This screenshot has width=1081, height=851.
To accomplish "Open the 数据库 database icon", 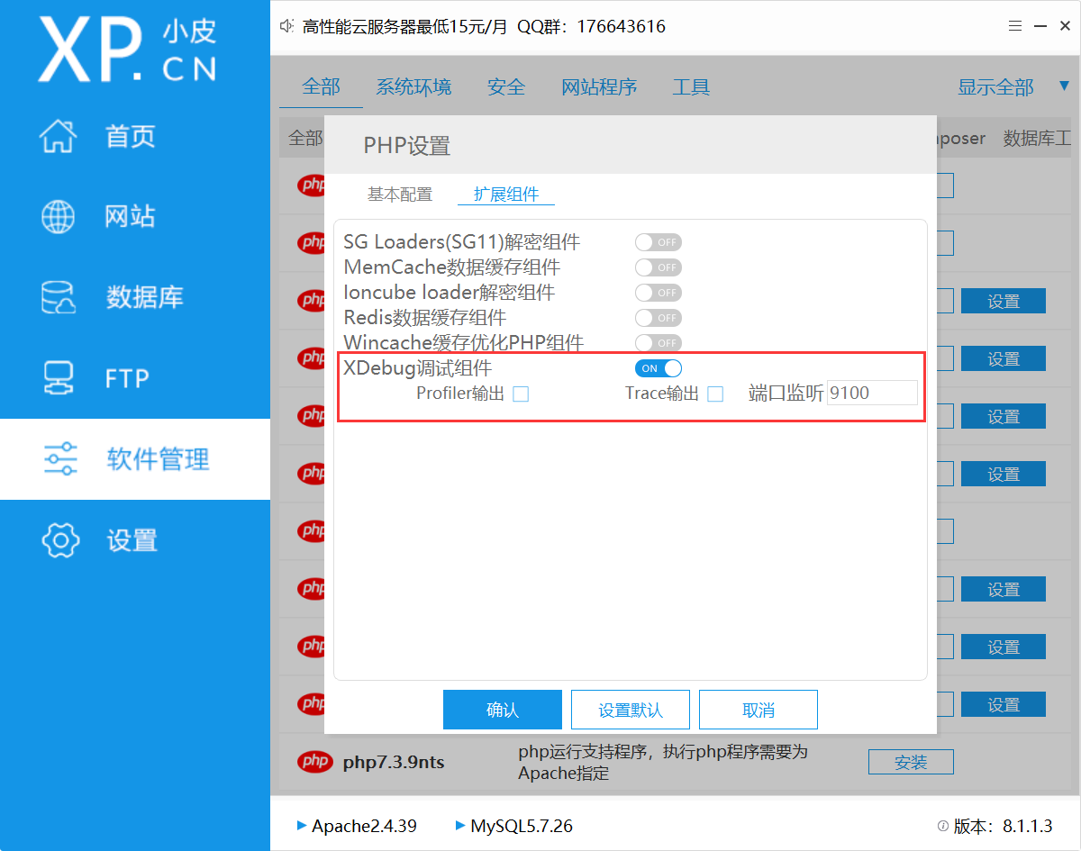I will 60,298.
